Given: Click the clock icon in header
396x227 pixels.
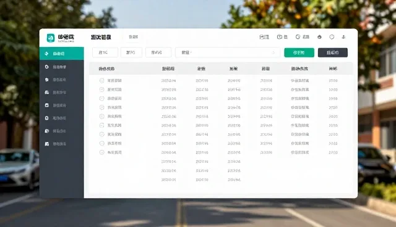Looking at the screenshot, I should (298, 37).
